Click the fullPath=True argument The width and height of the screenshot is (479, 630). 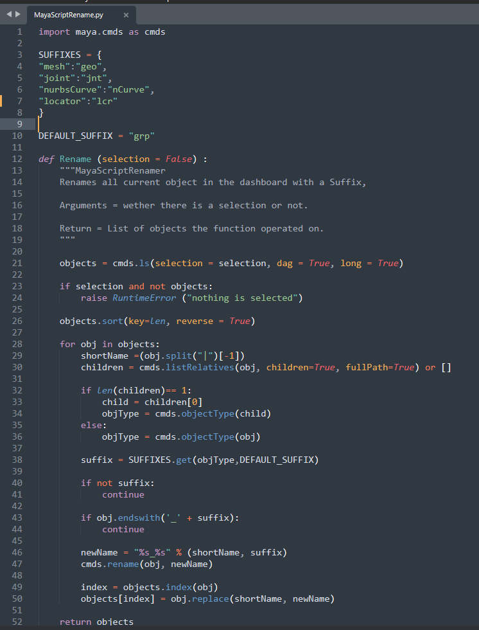380,367
